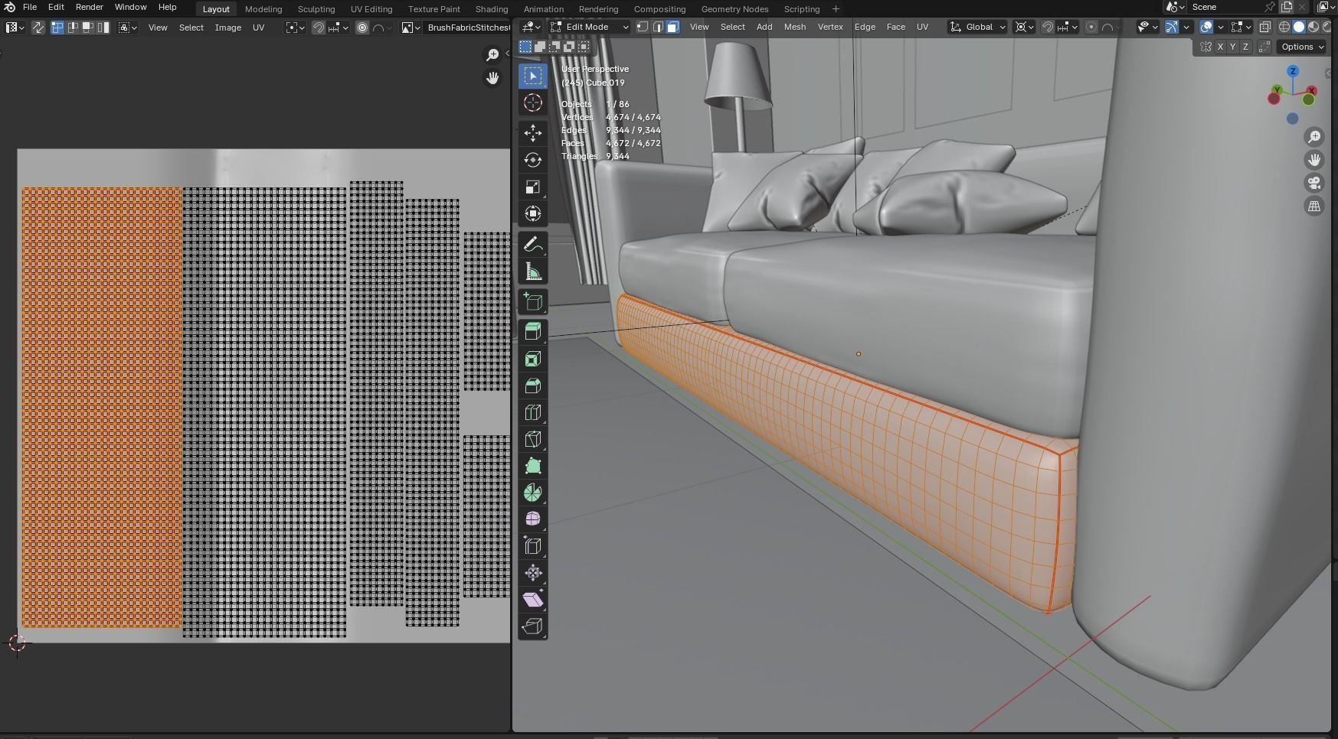Image resolution: width=1338 pixels, height=739 pixels.
Task: Select the Loop Cut tool
Action: point(533,412)
